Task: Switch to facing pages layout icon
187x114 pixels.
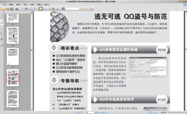Action: point(153,112)
